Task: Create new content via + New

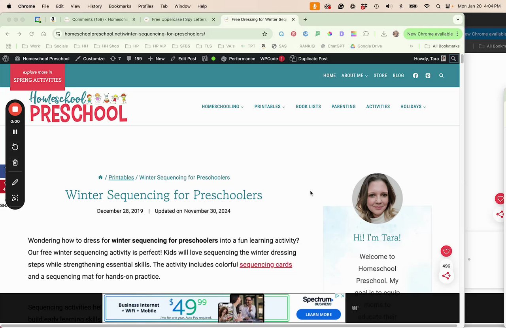Action: 156,58
